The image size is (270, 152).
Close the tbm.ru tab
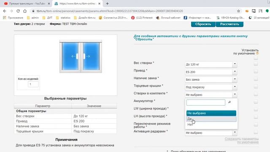[x=99, y=3]
